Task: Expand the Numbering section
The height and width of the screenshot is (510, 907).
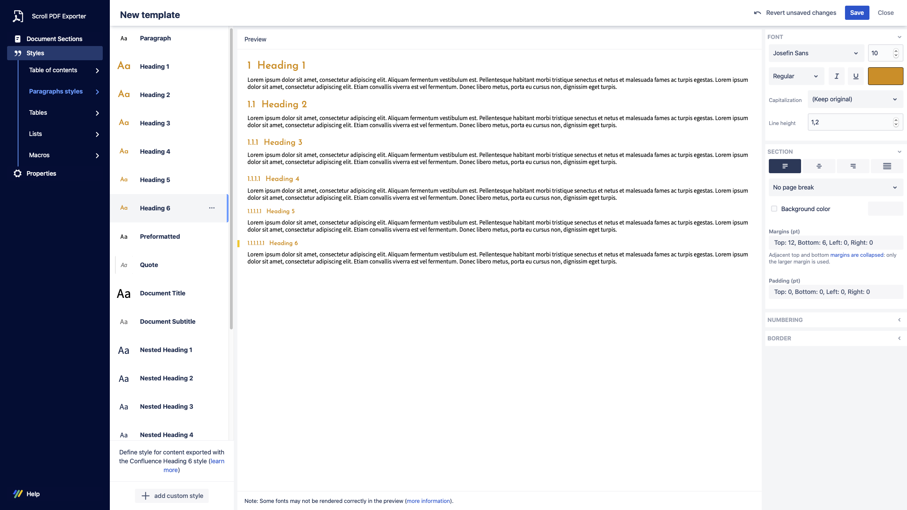Action: click(900, 320)
